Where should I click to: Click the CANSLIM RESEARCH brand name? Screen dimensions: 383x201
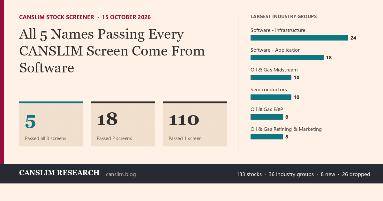(59, 173)
